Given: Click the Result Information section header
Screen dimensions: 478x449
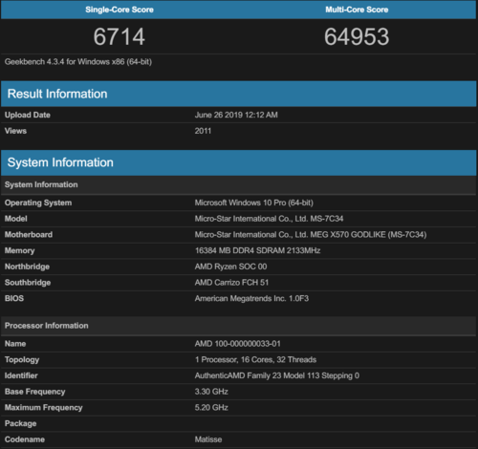Looking at the screenshot, I should click(239, 94).
